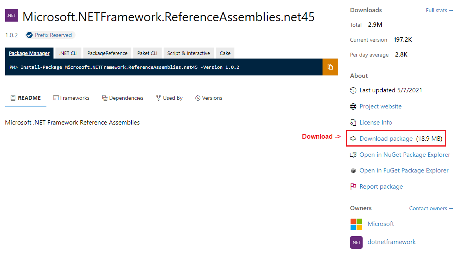The image size is (457, 255).
Task: Select the Cake install tab
Action: pos(225,53)
